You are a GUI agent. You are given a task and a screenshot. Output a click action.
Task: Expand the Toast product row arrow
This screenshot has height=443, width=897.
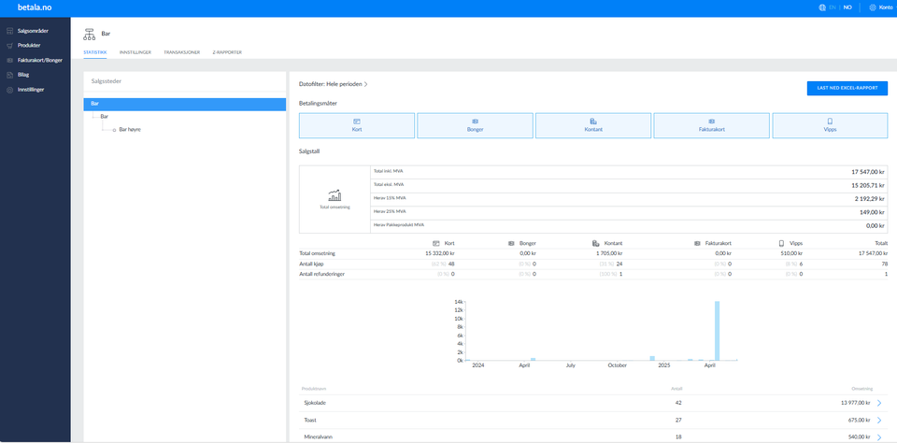click(879, 420)
